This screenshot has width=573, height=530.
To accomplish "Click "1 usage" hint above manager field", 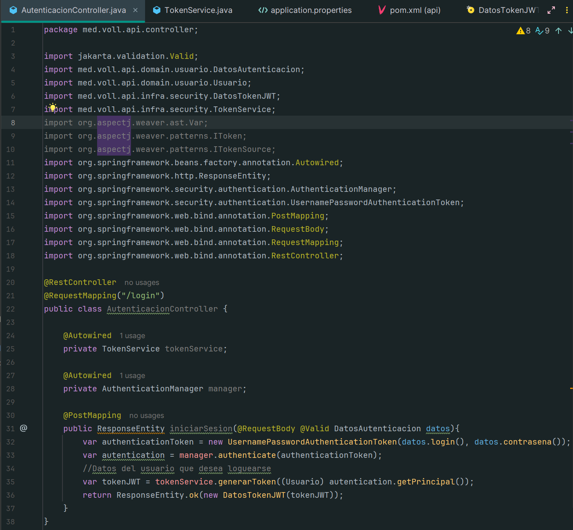I will (x=132, y=376).
